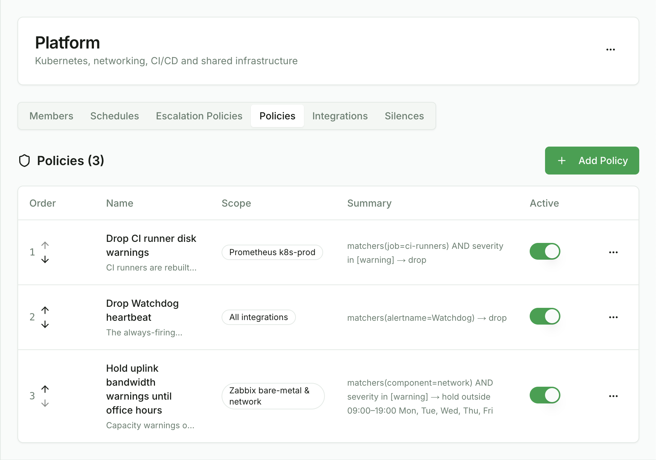This screenshot has width=656, height=460.
Task: Open the Platform team options menu
Action: (610, 50)
